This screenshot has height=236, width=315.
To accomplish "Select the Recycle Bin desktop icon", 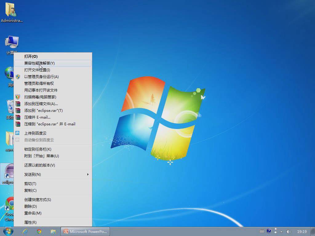I will 10,109.
